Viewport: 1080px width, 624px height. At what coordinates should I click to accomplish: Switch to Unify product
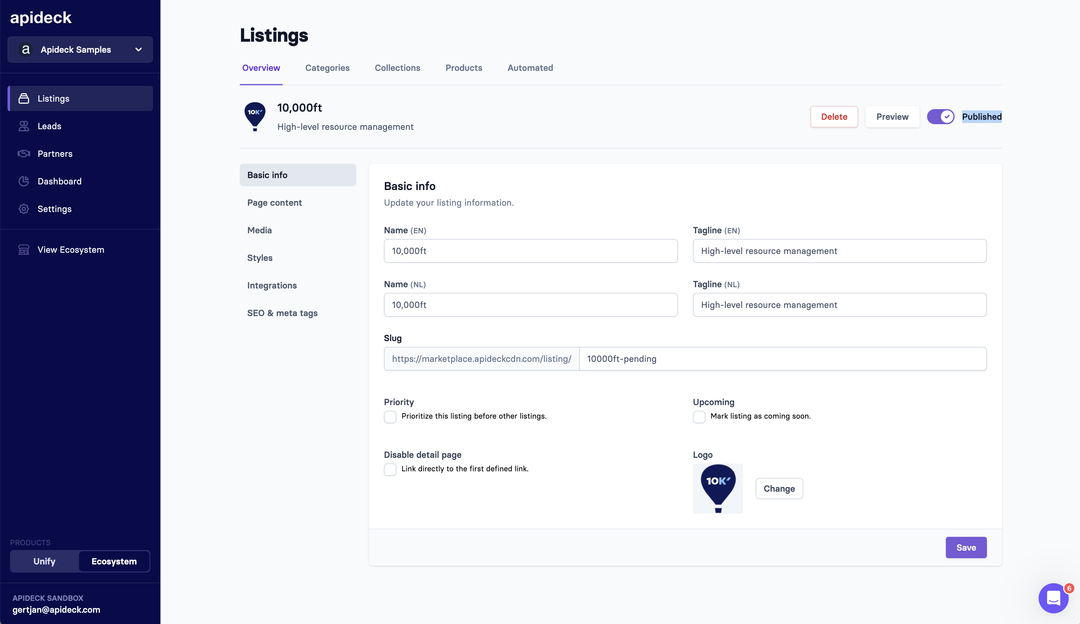click(45, 561)
